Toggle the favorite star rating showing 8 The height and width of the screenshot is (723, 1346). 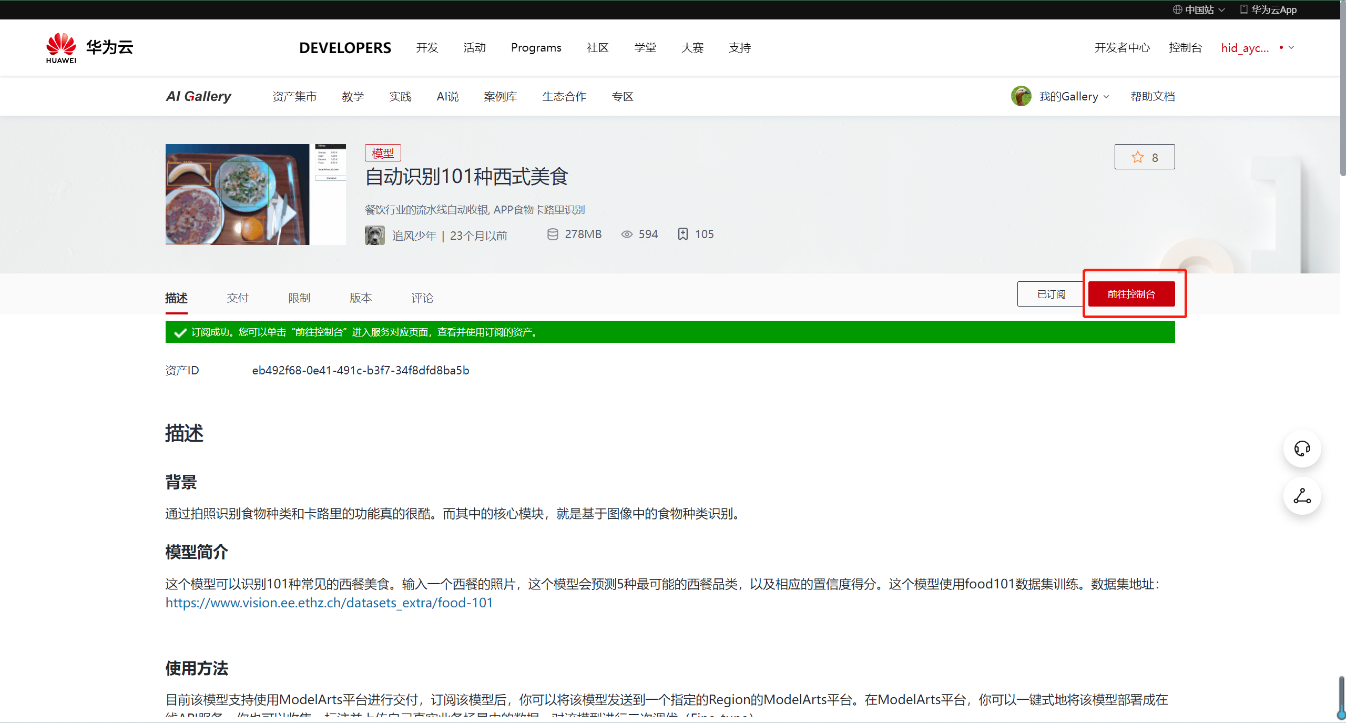[1137, 157]
